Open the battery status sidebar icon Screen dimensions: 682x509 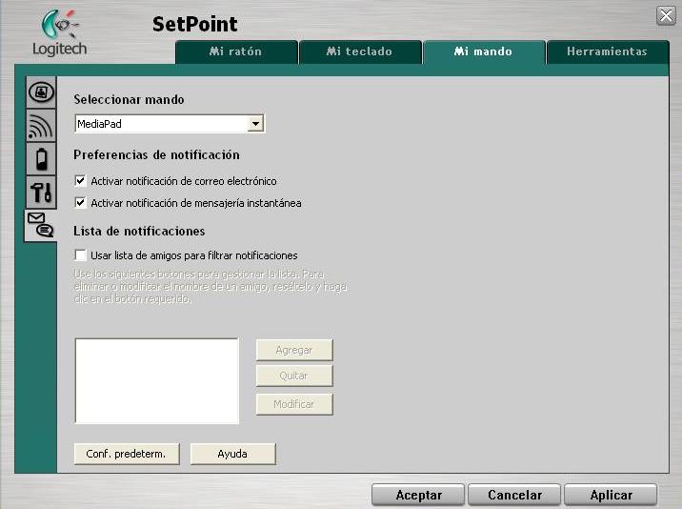click(x=40, y=157)
